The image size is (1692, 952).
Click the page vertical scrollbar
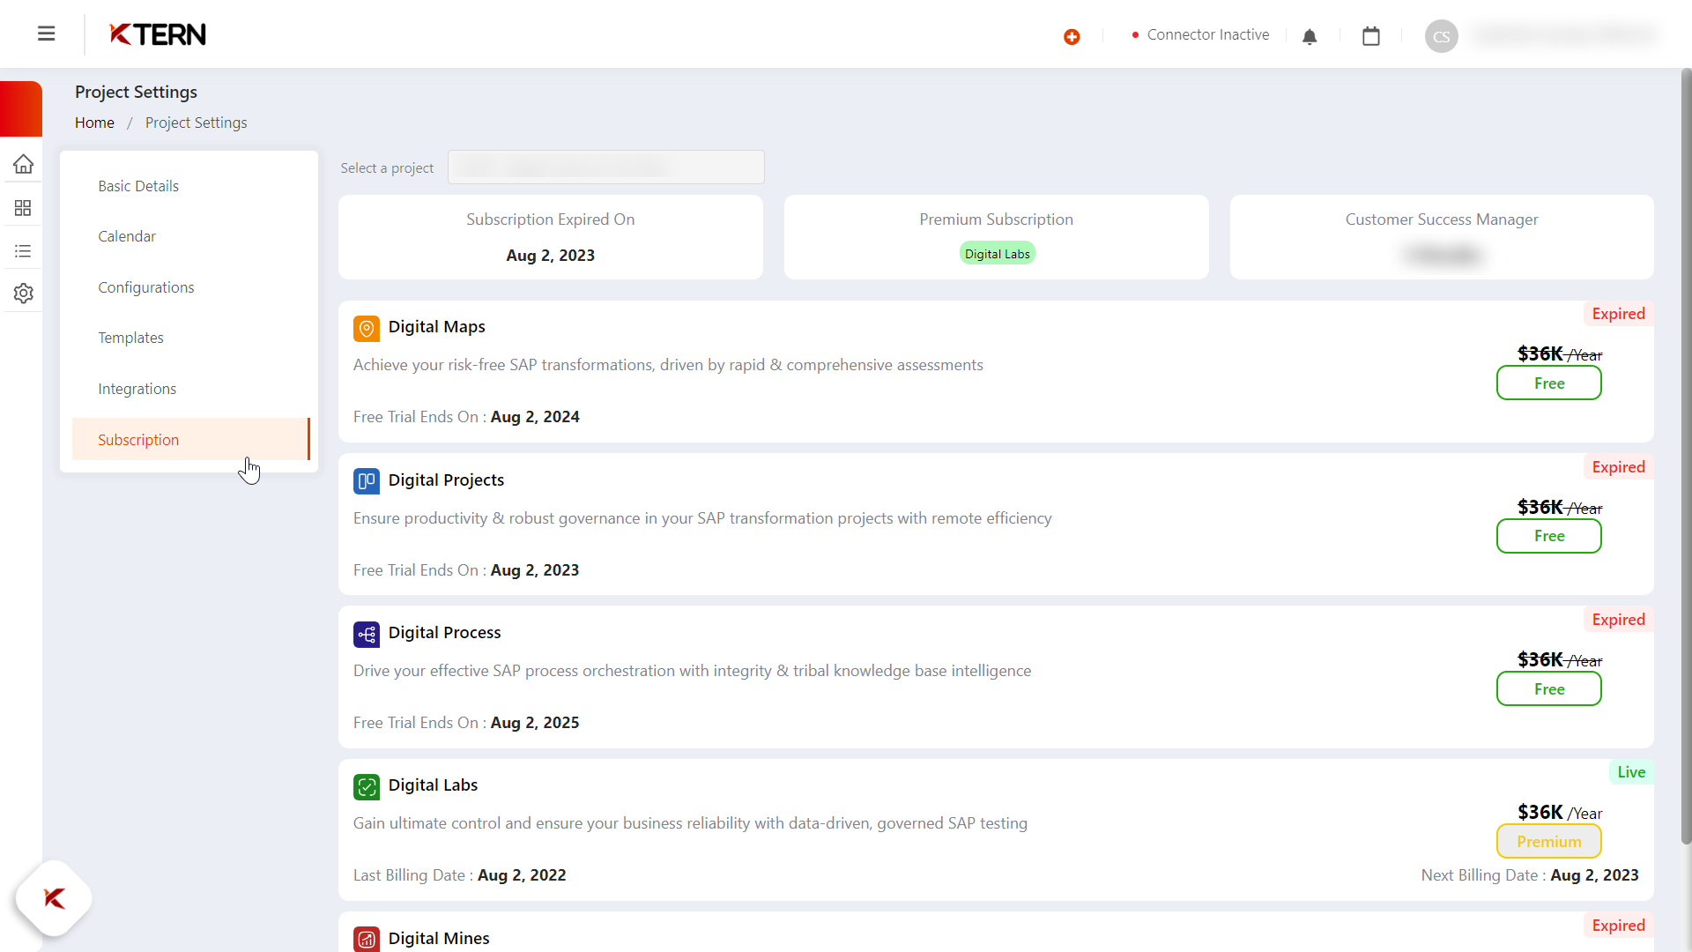point(1686,457)
